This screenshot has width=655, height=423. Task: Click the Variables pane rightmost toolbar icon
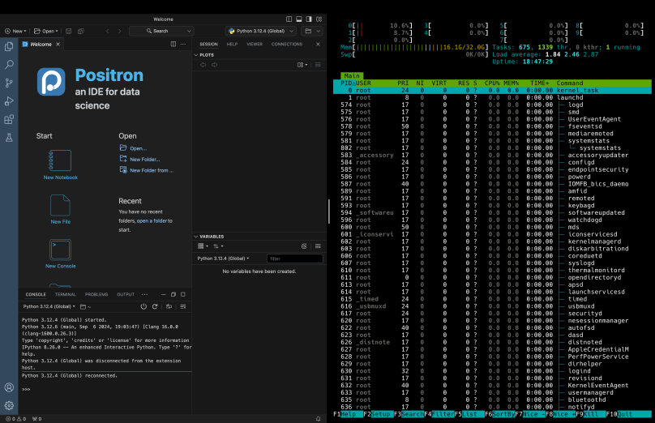(318, 246)
